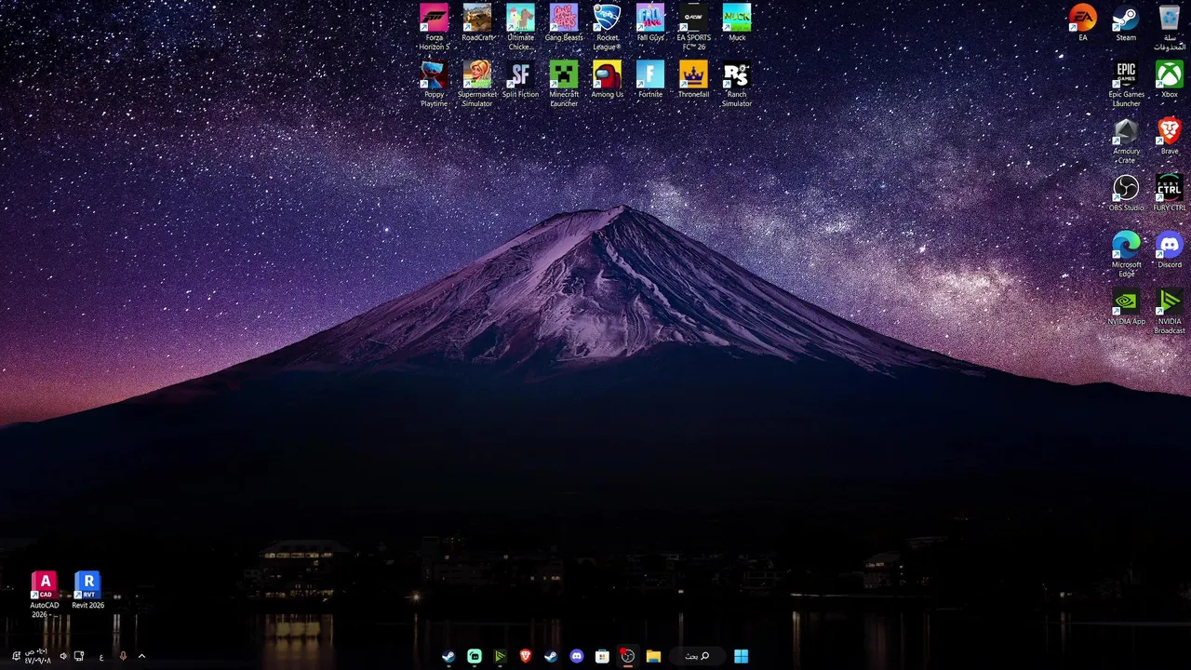Switch the input language indicator in the tray
Screen dimensions: 1191x670
click(x=101, y=656)
